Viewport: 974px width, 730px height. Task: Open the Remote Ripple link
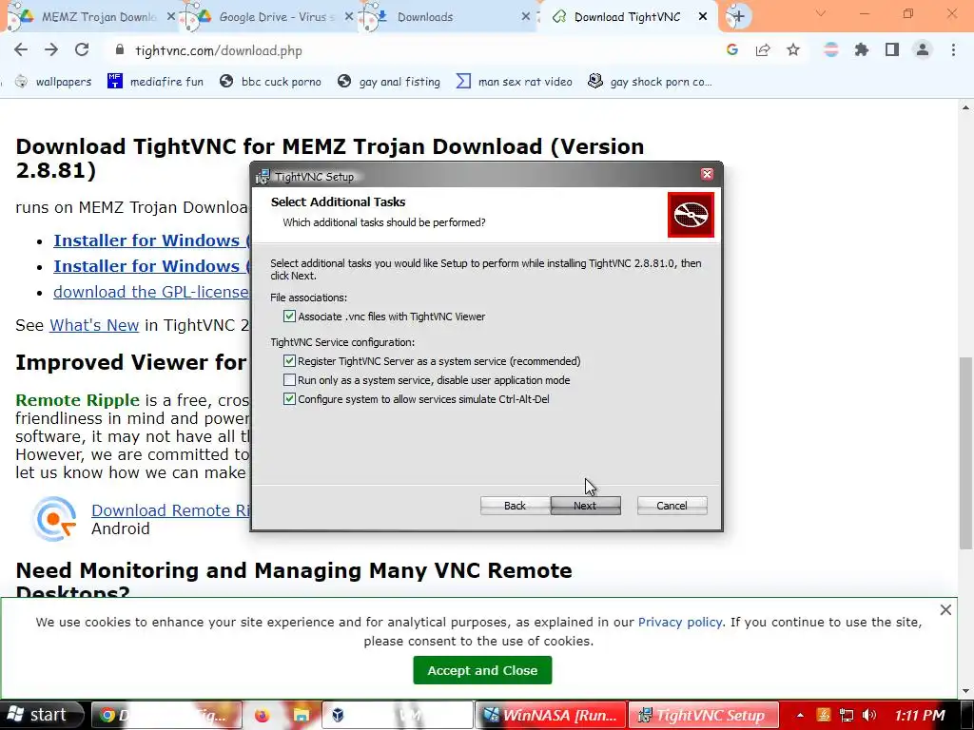click(78, 400)
